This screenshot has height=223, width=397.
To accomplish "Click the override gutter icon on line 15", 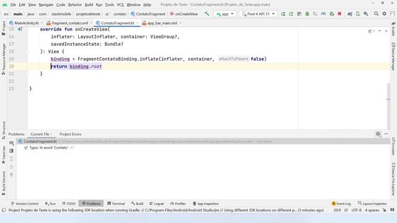I will pos(20,29).
